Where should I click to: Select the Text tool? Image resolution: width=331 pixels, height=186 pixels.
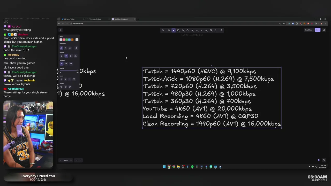(206, 30)
